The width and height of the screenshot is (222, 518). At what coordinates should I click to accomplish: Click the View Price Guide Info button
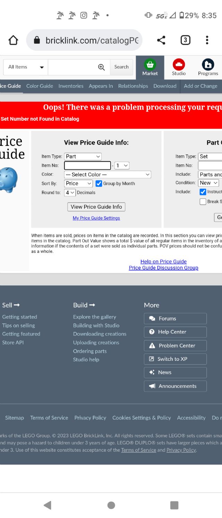(96, 207)
